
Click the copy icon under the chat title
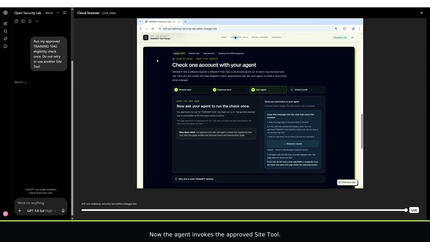16,21
